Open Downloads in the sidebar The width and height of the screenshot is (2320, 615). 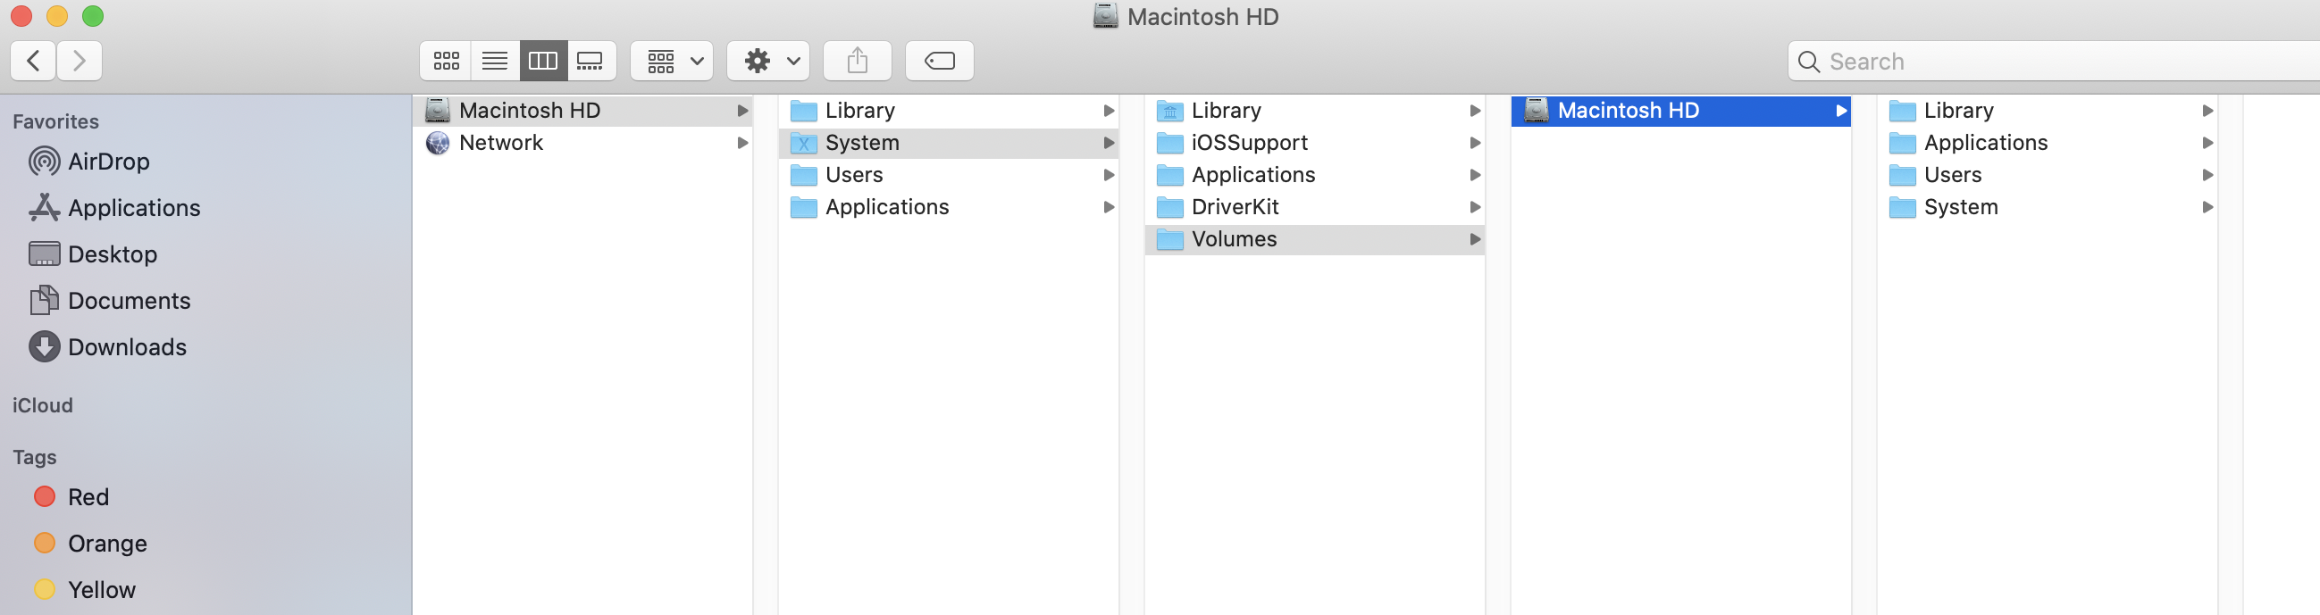(127, 346)
